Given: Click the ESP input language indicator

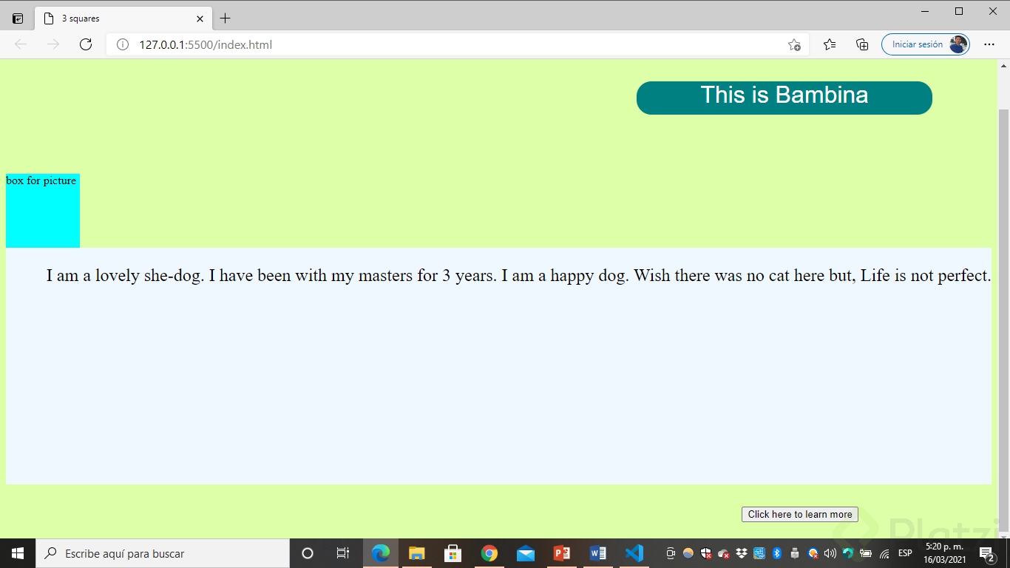Looking at the screenshot, I should click(905, 553).
